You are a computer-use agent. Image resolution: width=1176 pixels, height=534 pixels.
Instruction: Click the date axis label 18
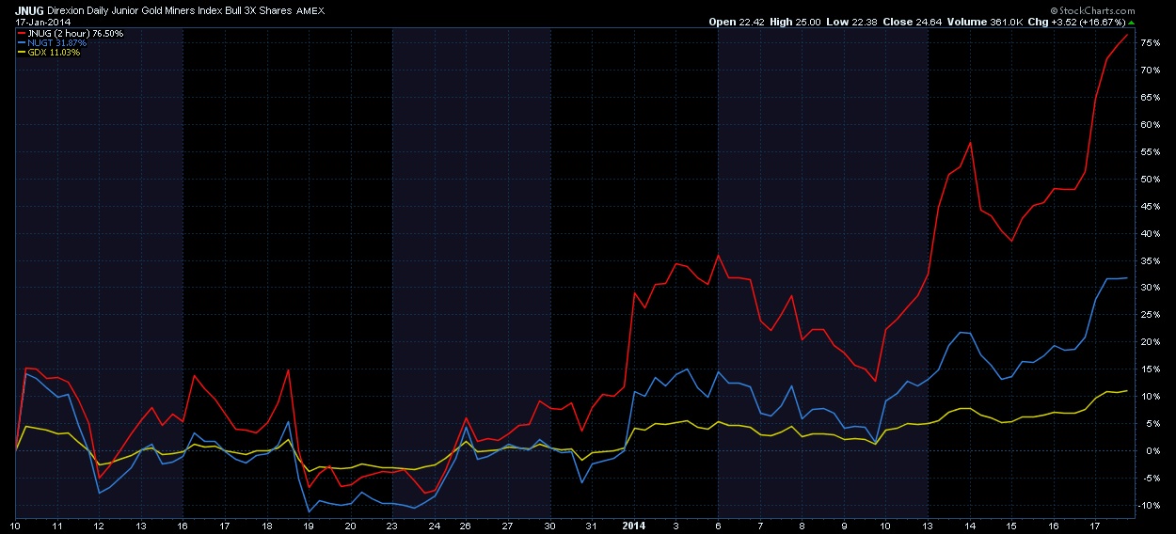tap(267, 527)
